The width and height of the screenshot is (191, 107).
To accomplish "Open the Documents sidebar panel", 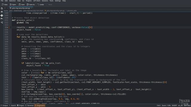I will click(2, 9).
